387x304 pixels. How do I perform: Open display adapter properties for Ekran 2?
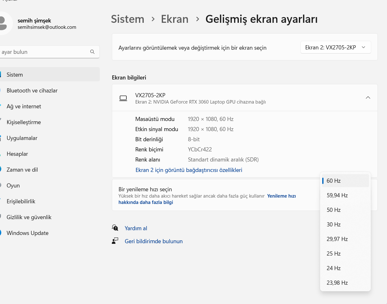(189, 170)
